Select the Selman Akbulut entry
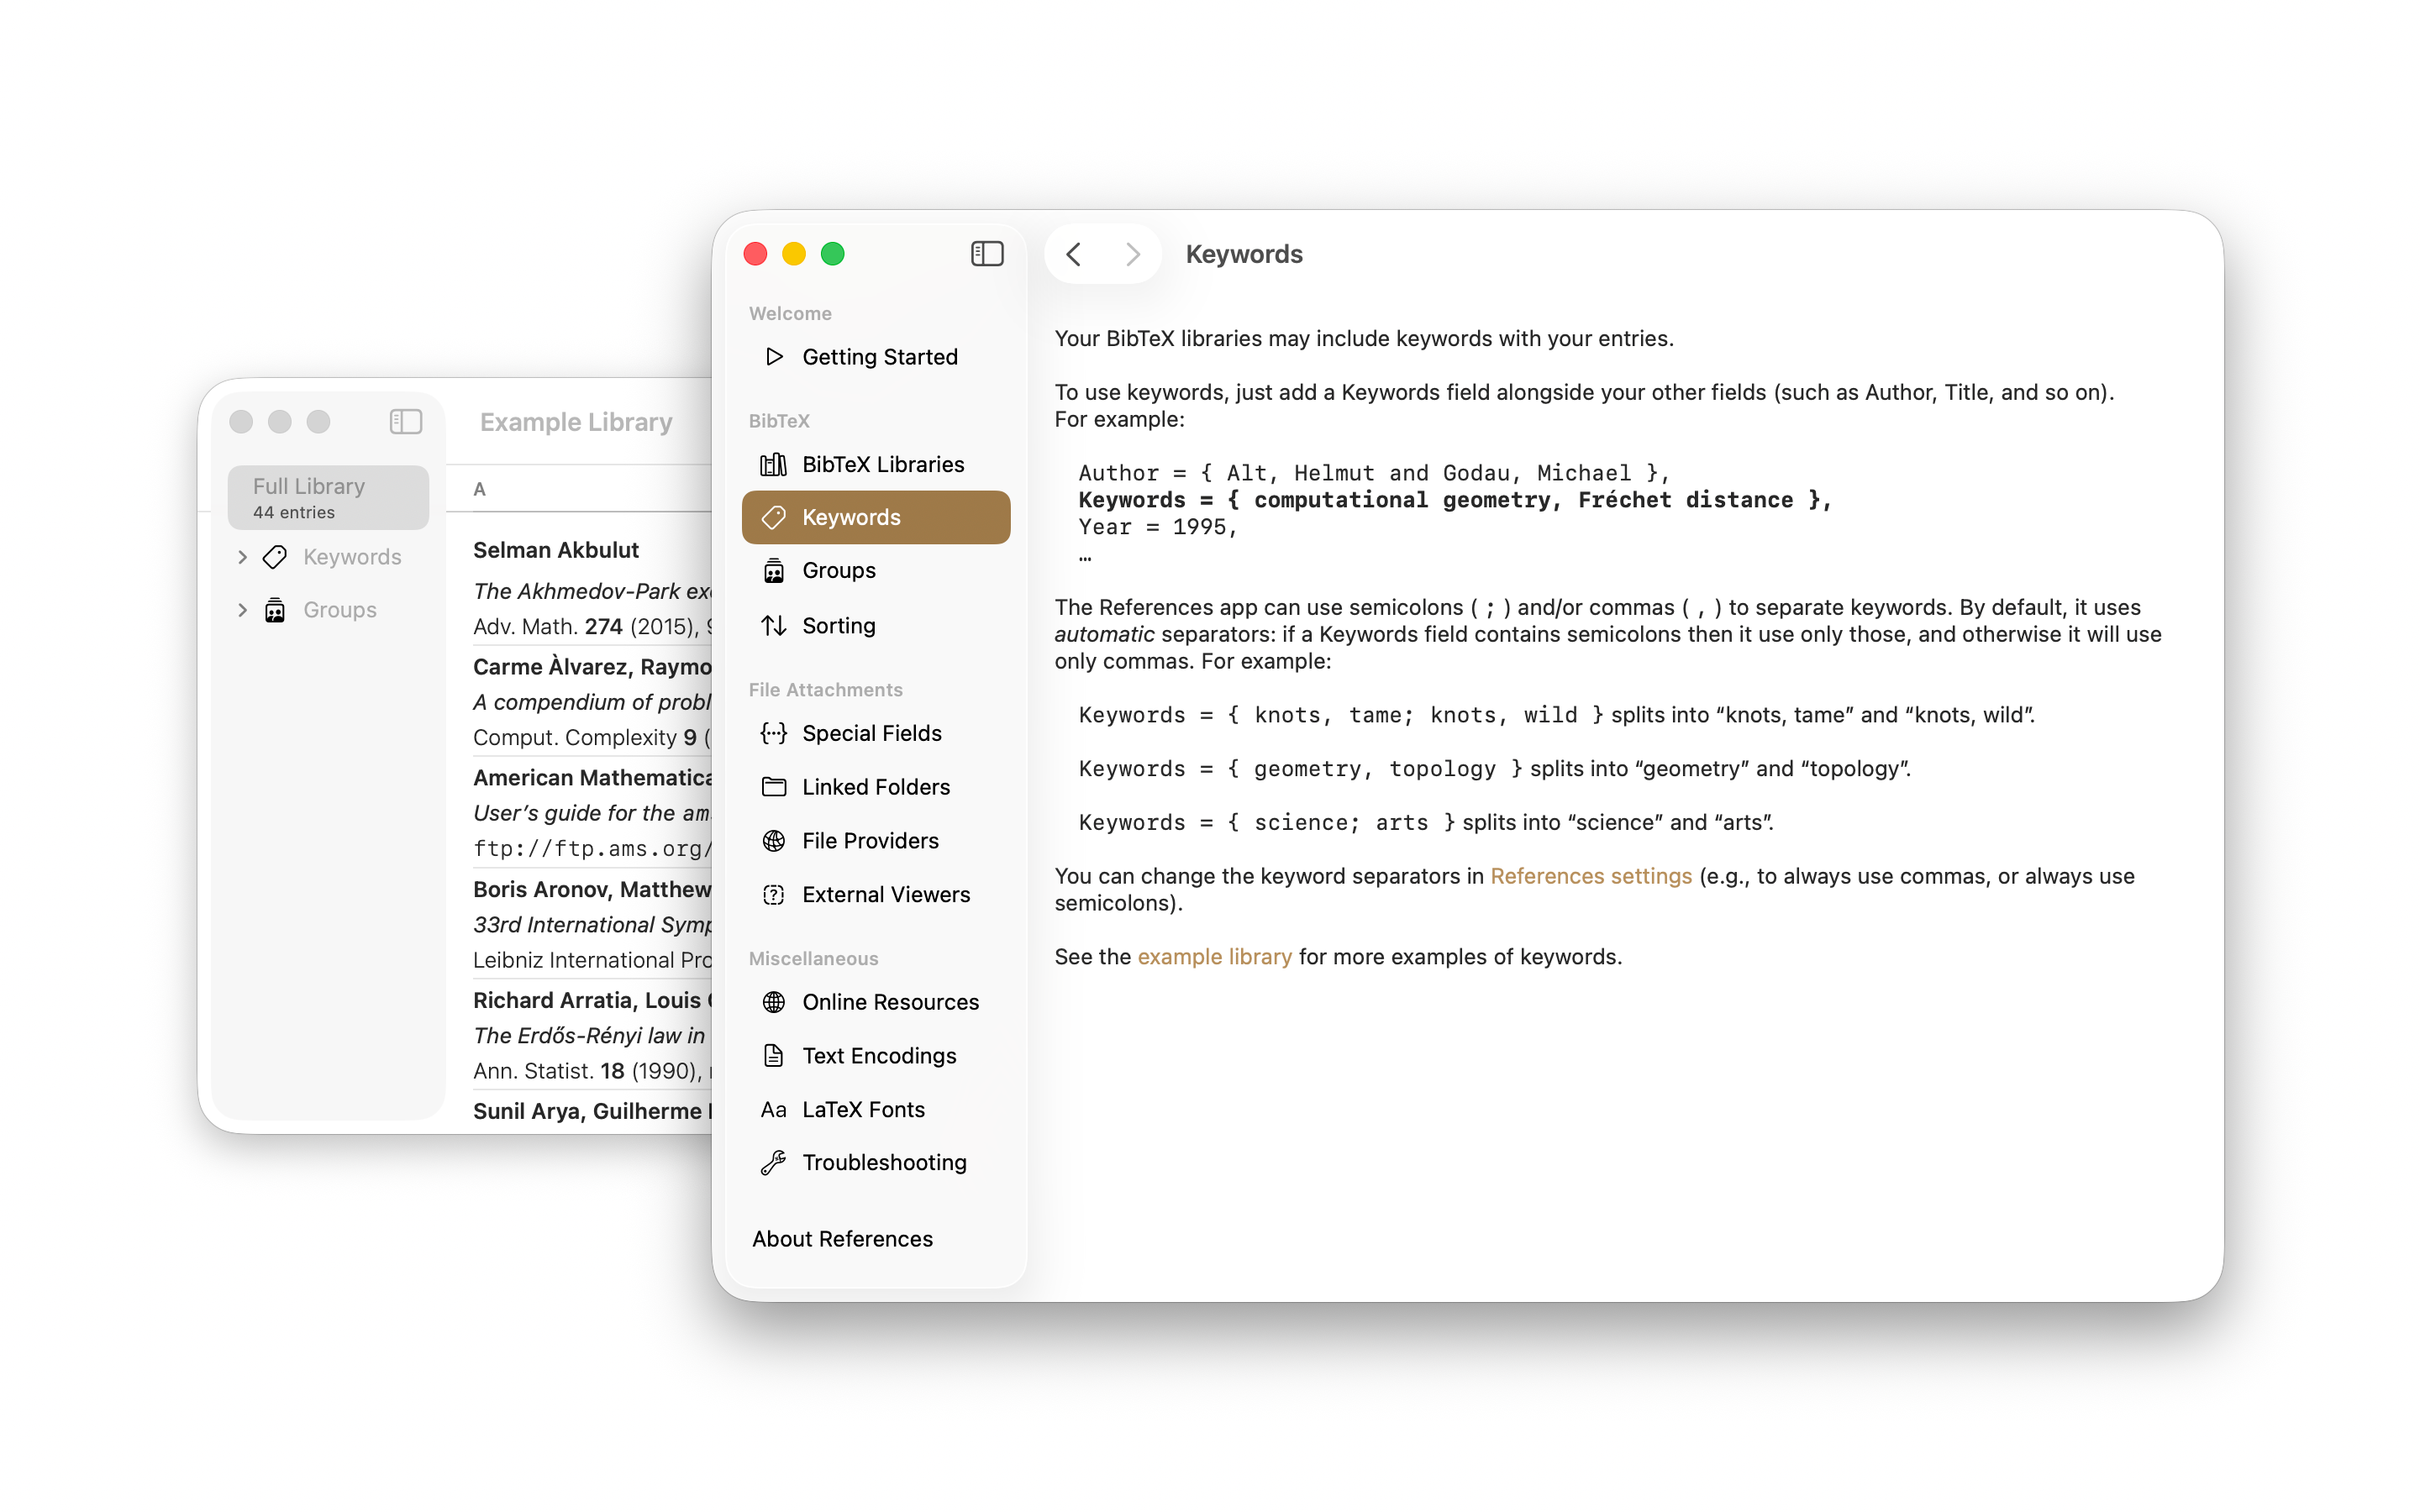This screenshot has height=1512, width=2420. coord(592,588)
